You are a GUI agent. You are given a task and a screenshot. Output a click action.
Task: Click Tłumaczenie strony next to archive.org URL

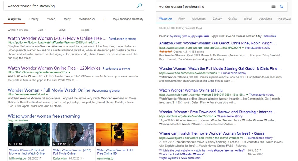point(230,117)
